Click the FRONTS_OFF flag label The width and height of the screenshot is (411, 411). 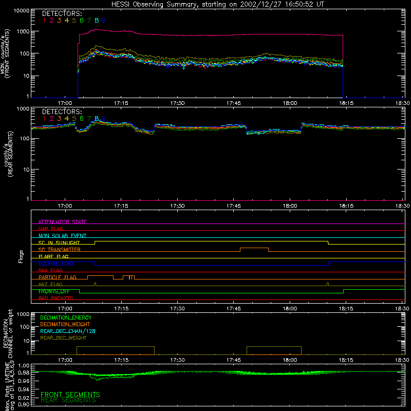point(54,291)
